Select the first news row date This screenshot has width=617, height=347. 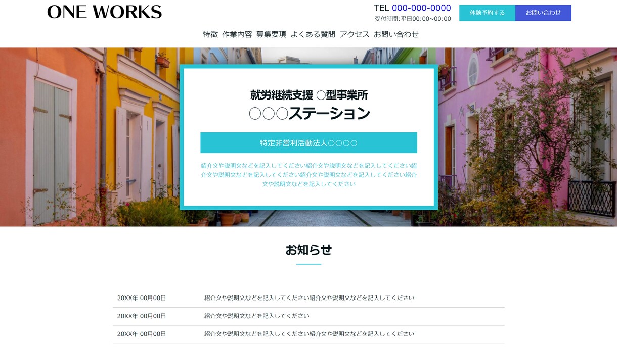click(142, 298)
